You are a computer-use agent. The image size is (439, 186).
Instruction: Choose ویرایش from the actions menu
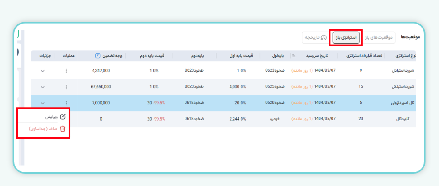52,117
